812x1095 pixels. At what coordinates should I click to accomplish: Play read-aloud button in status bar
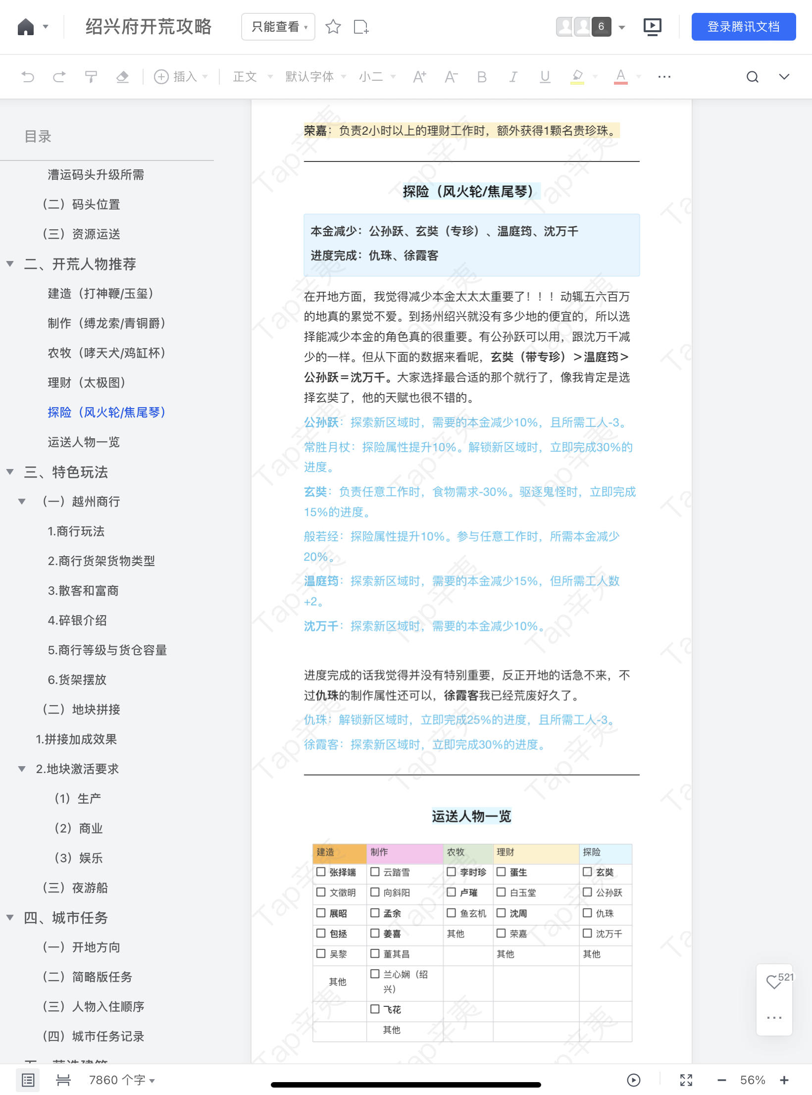coord(634,1080)
